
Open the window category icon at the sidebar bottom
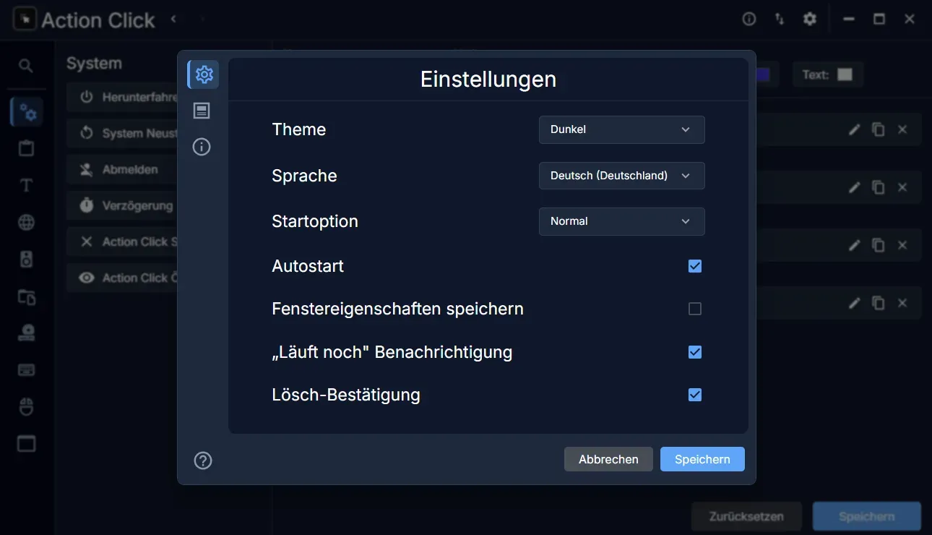pos(26,444)
